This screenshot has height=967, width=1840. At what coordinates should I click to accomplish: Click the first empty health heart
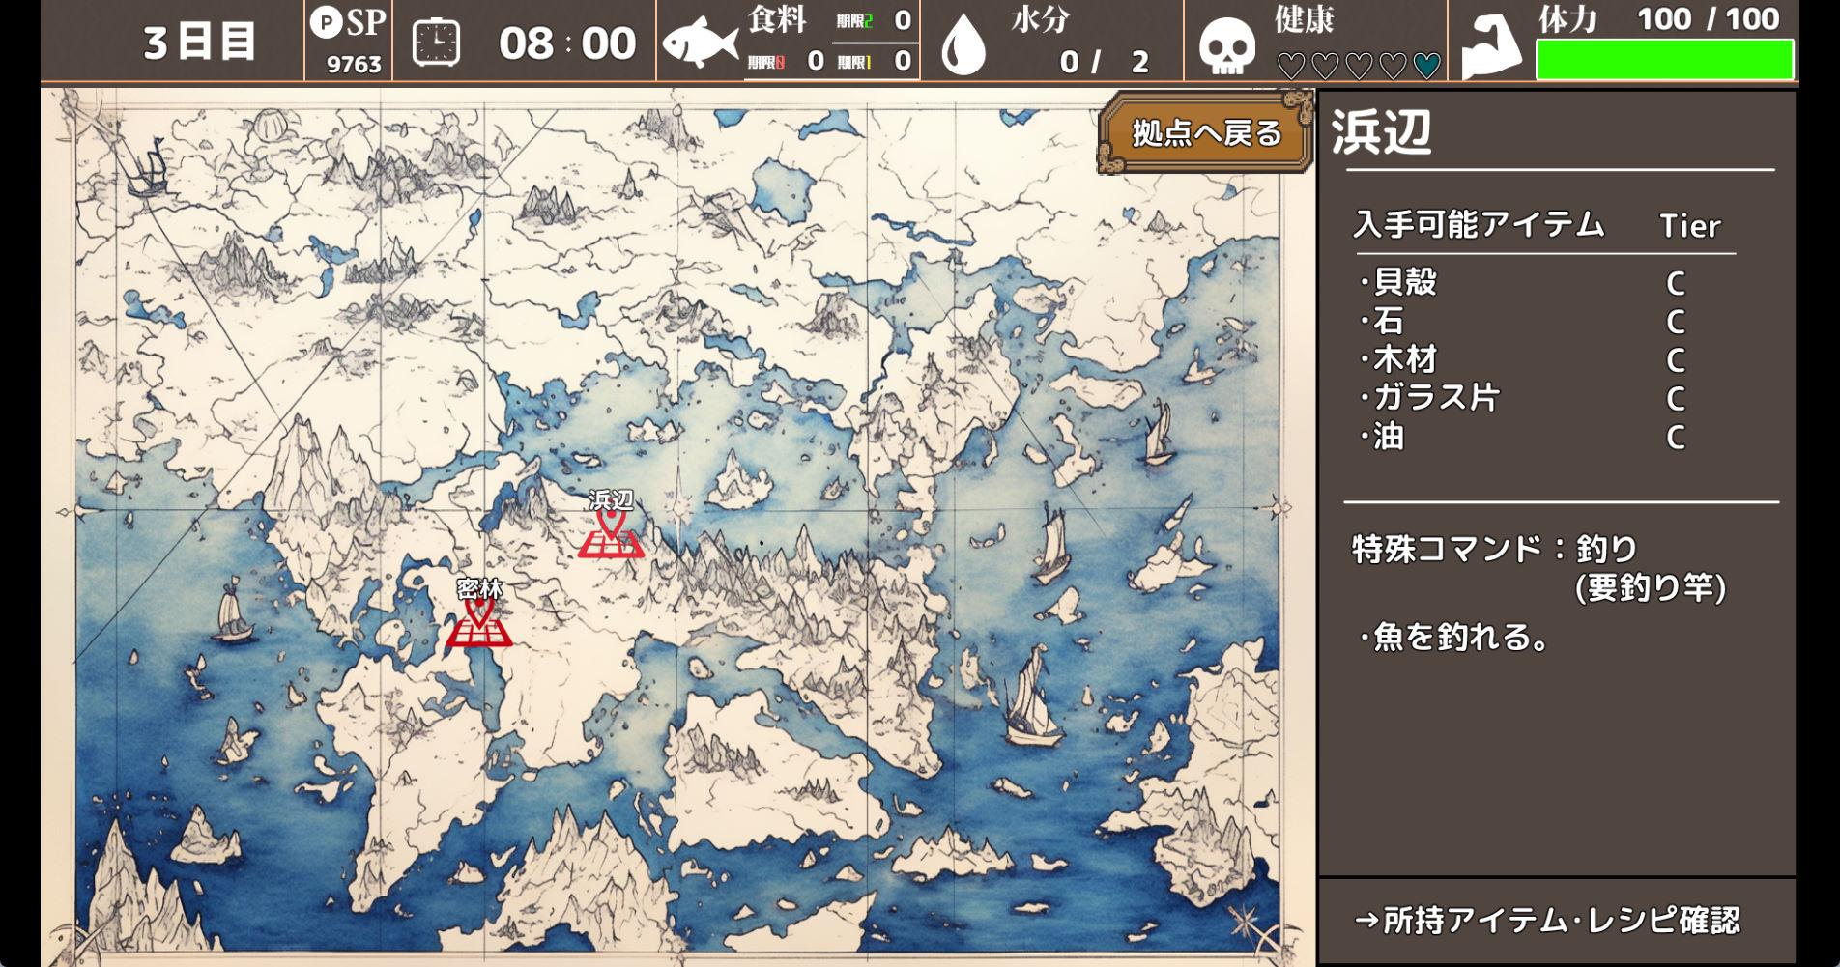tap(1291, 66)
